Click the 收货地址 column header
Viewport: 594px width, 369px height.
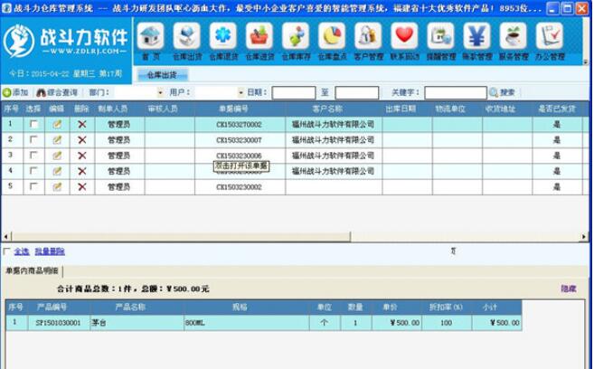[x=501, y=109]
